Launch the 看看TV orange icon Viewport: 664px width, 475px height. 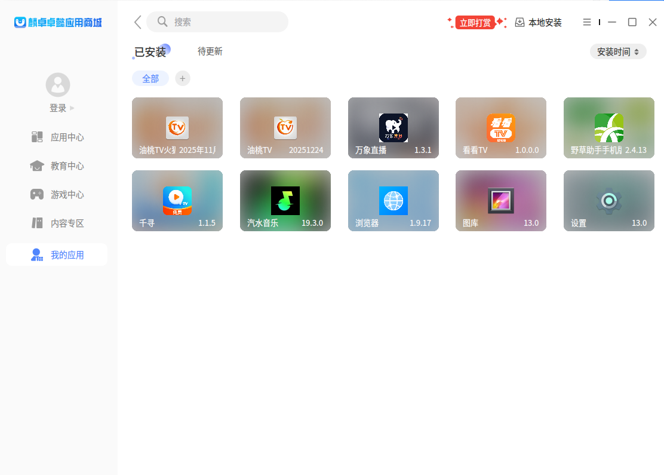[x=501, y=127]
